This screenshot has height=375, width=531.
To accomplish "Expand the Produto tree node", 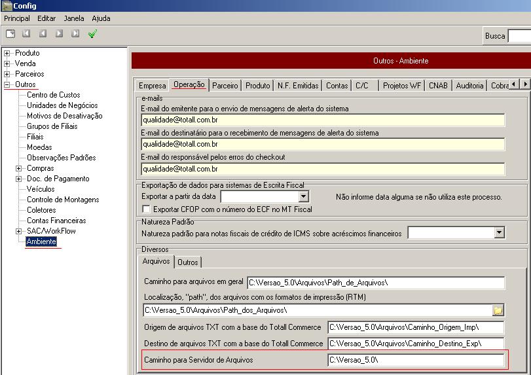I will tap(7, 53).
